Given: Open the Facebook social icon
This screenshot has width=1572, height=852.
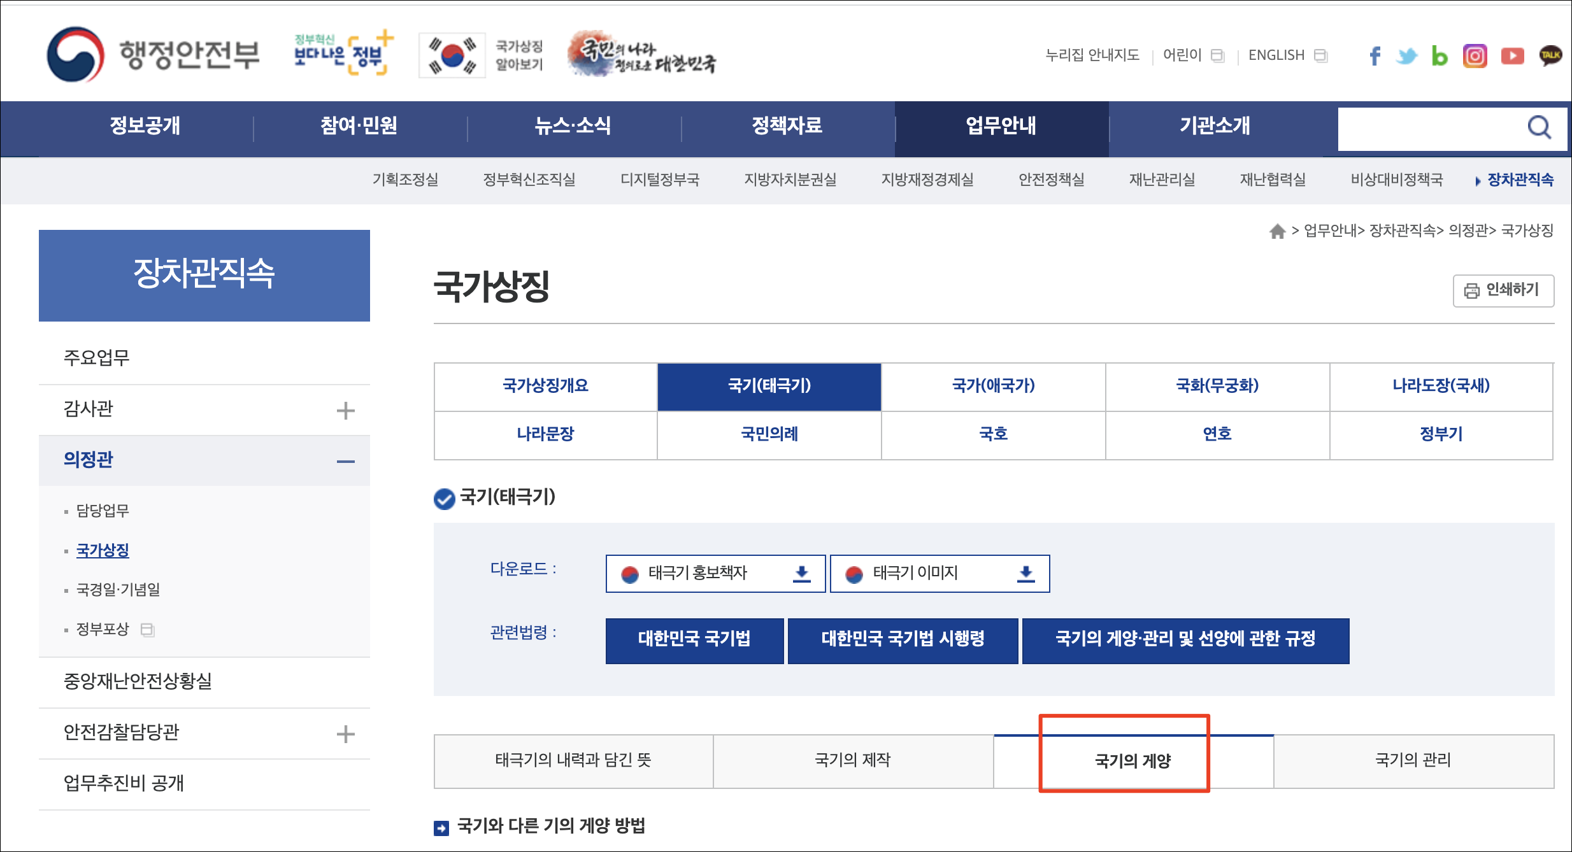Looking at the screenshot, I should tap(1375, 56).
